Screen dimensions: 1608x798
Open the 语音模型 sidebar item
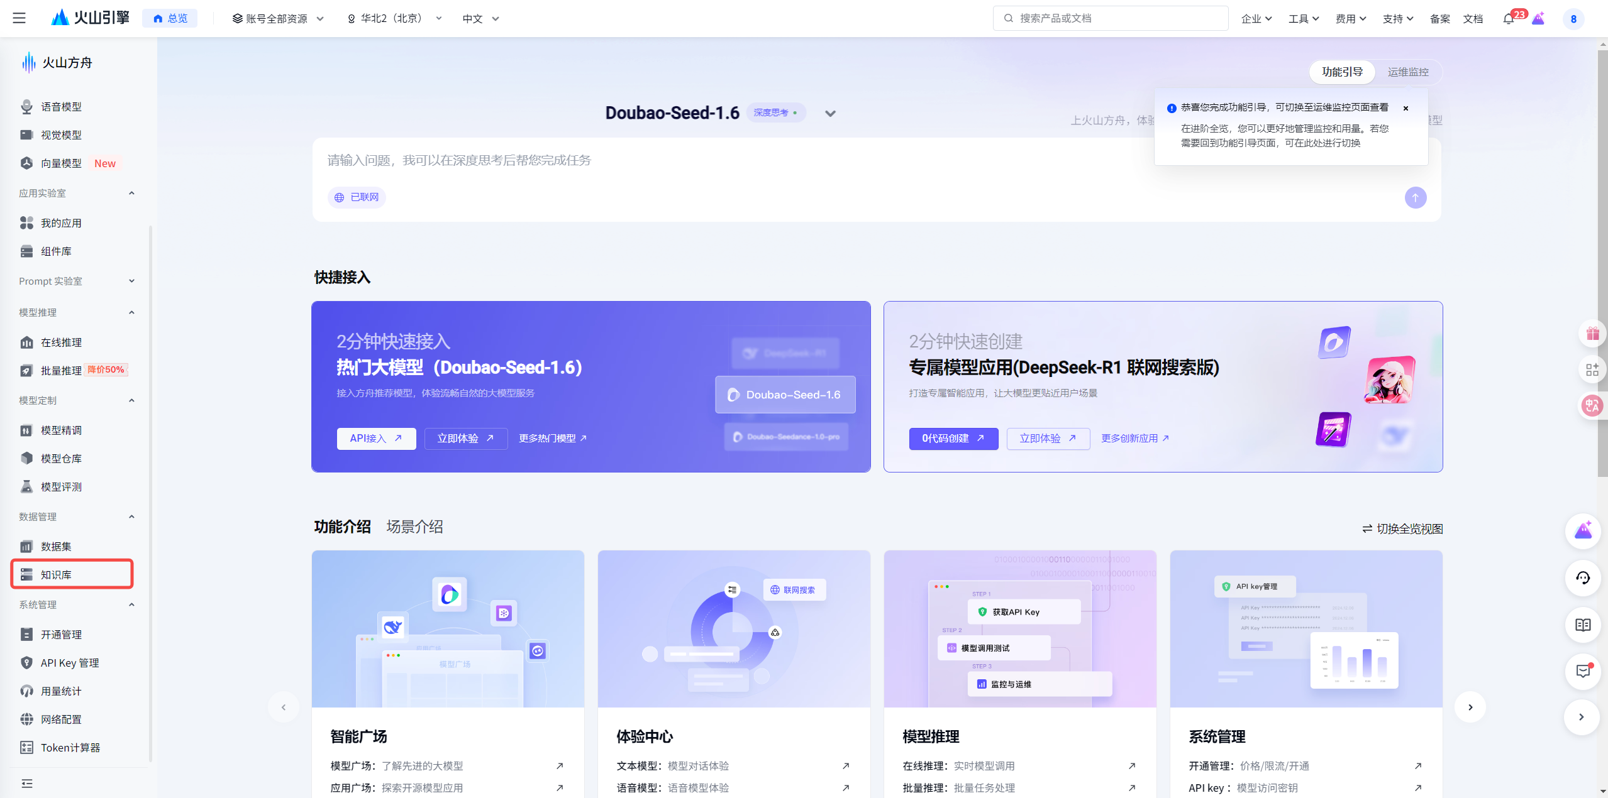coord(61,107)
